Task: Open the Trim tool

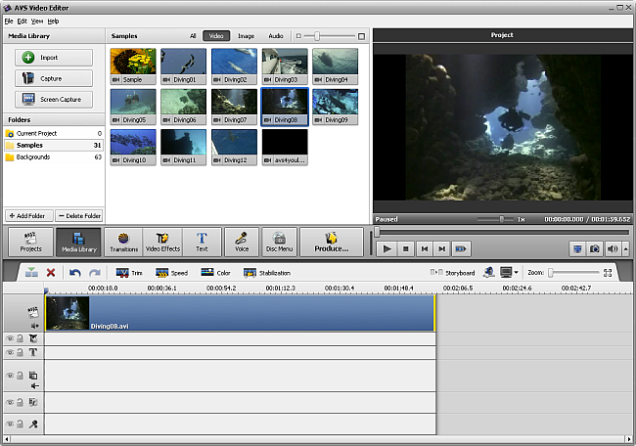Action: pyautogui.click(x=129, y=273)
